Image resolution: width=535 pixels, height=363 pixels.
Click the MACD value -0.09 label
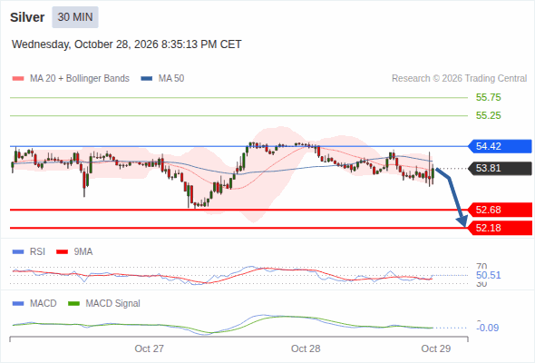coord(487,328)
